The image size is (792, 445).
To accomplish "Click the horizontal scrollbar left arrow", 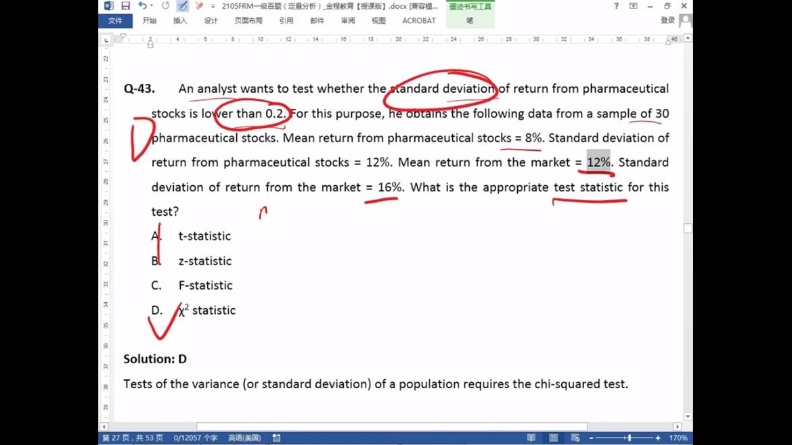I will (x=104, y=426).
